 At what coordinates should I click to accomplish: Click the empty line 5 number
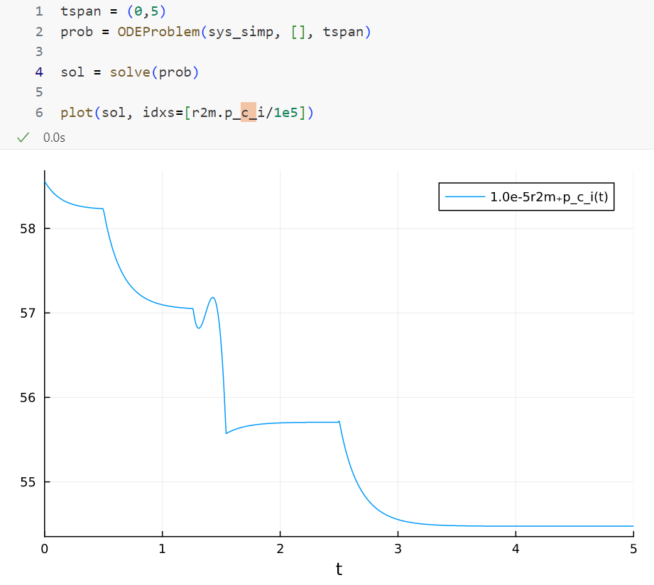point(39,92)
